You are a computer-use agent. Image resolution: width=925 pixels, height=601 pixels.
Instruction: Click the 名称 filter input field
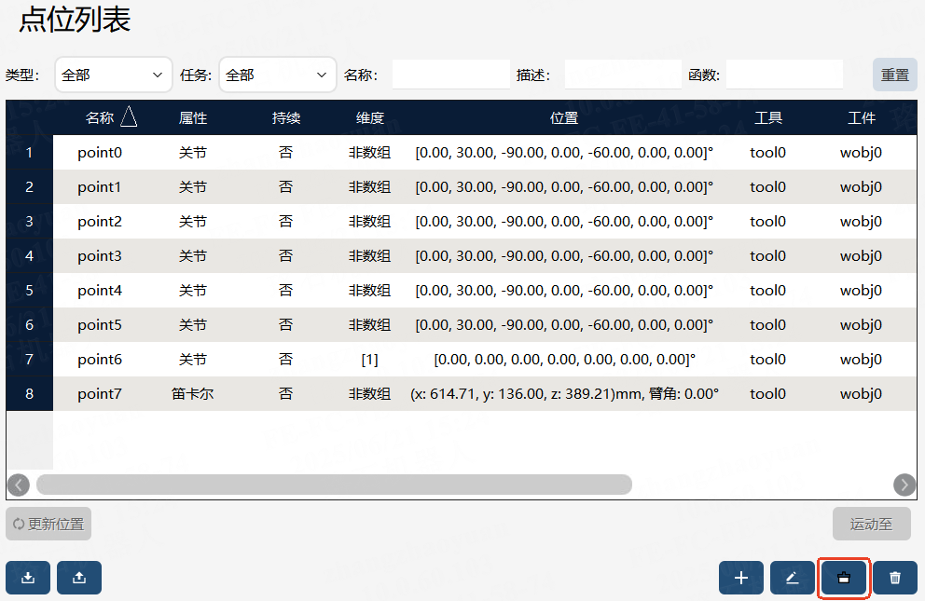click(451, 75)
